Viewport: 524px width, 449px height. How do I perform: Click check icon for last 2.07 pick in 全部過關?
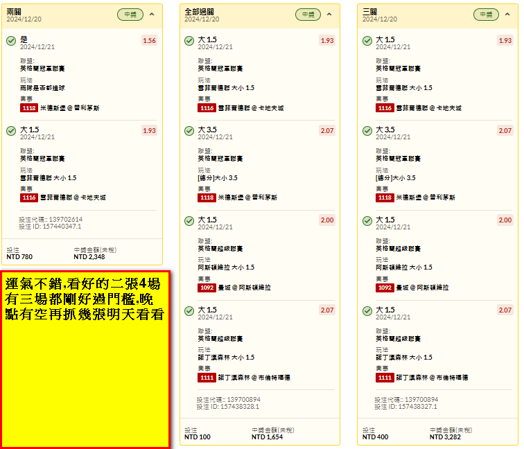[189, 311]
